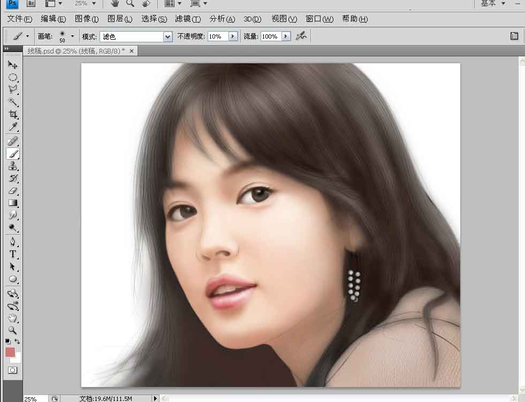
Task: Open the 滤镜 menu
Action: tap(188, 19)
